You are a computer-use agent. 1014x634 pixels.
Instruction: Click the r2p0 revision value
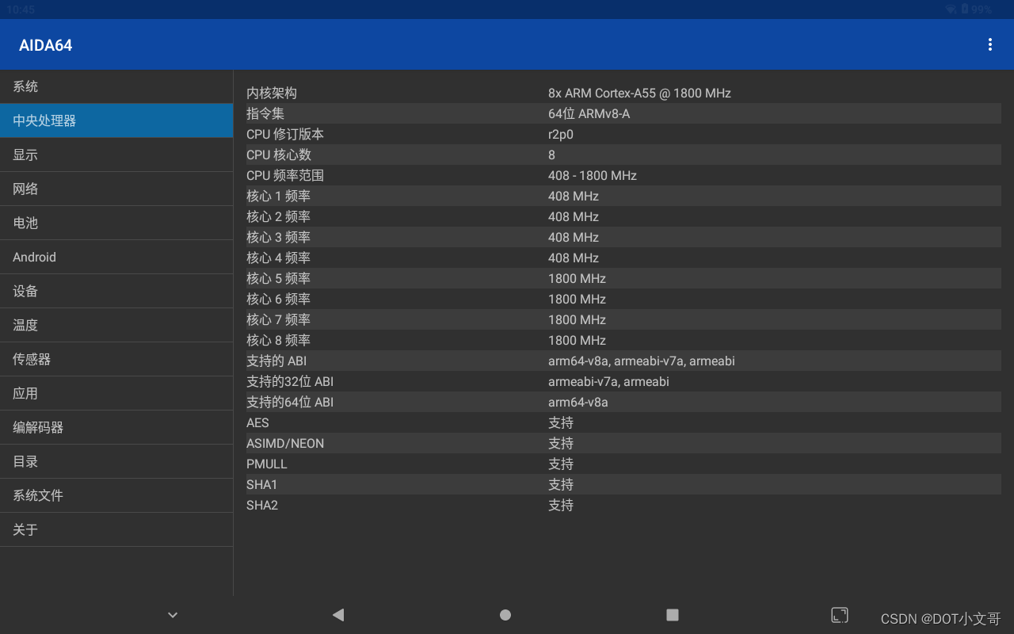(x=561, y=134)
